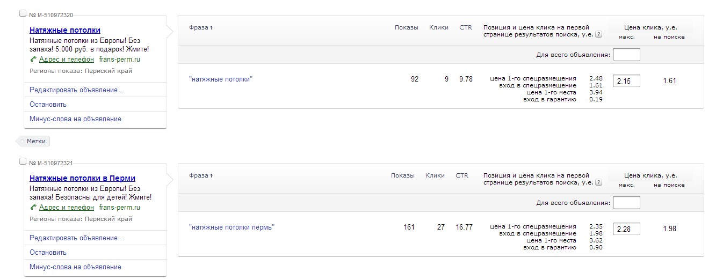Open "Минус-слова на объявление" for ad M-510972320

[x=75, y=119]
